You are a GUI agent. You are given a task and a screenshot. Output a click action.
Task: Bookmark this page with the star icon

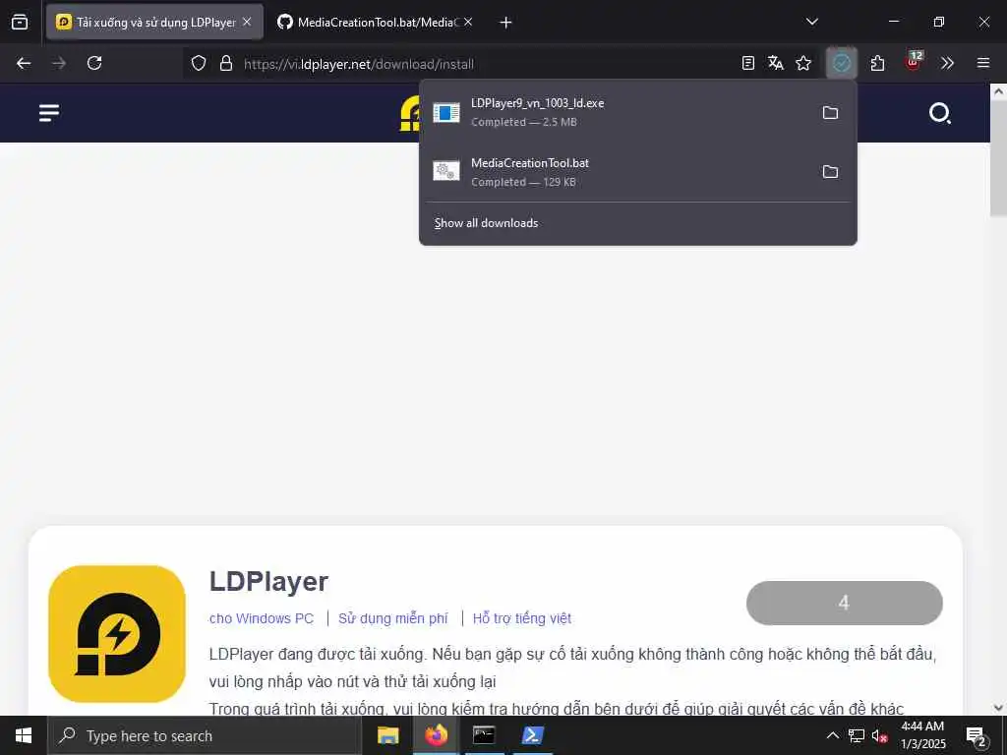(x=803, y=63)
